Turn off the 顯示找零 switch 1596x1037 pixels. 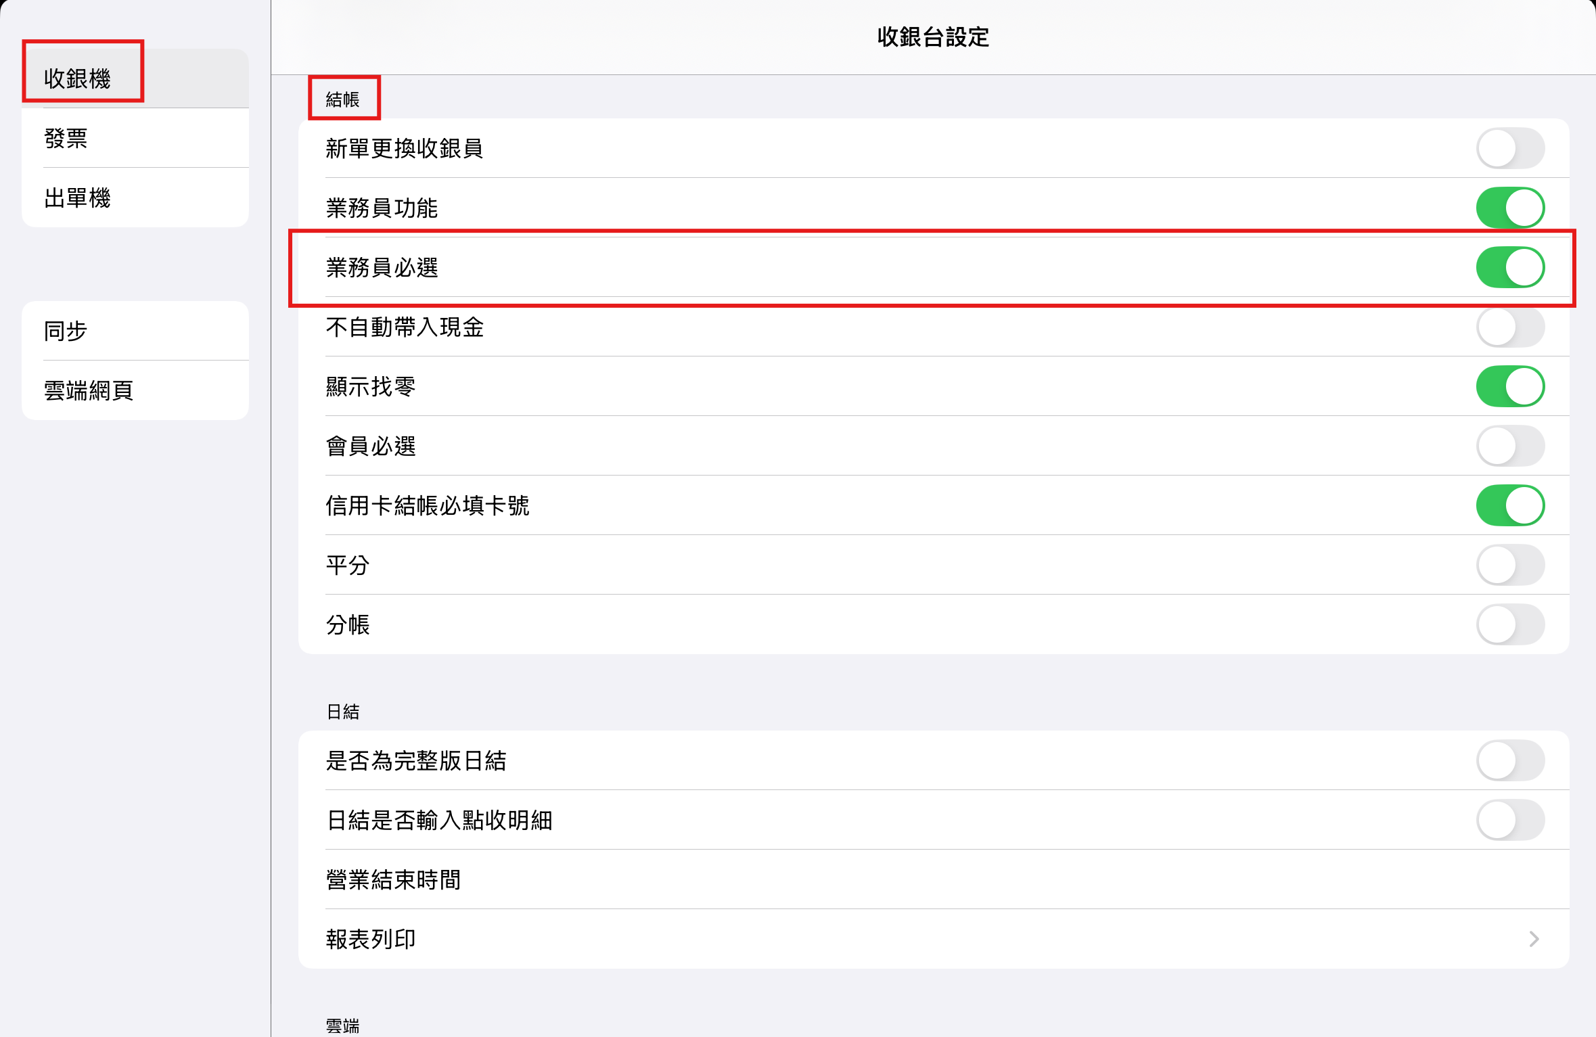(1510, 386)
